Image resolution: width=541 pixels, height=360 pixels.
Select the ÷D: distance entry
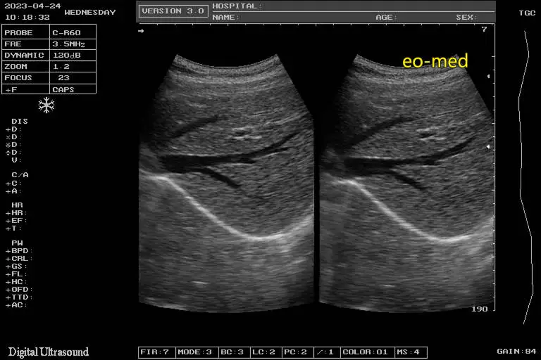coord(13,153)
